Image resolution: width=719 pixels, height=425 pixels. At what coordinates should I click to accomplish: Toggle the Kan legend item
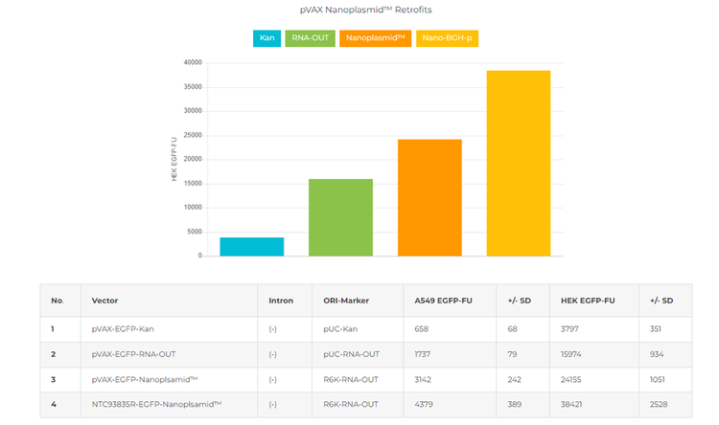coord(267,38)
